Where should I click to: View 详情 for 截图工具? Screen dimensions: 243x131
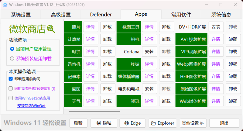coord(149,27)
